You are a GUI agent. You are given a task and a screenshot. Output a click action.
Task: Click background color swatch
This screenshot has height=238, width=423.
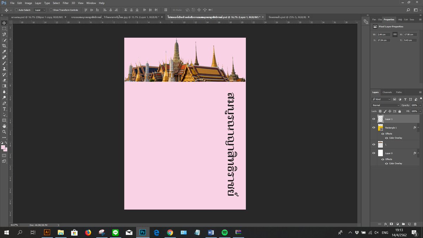[5, 149]
